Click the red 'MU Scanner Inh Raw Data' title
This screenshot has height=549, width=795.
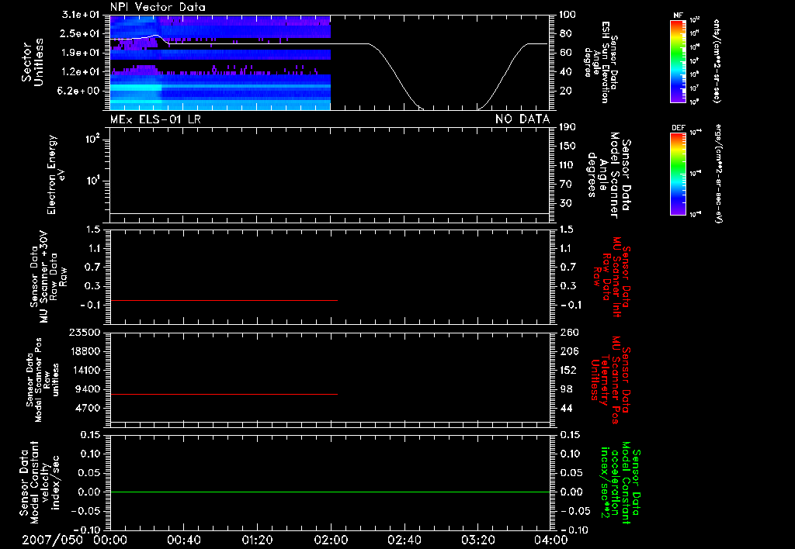coord(613,277)
